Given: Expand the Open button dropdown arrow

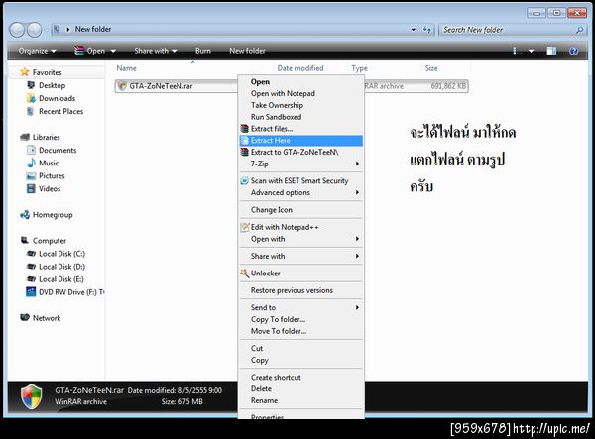Looking at the screenshot, I should (x=113, y=51).
